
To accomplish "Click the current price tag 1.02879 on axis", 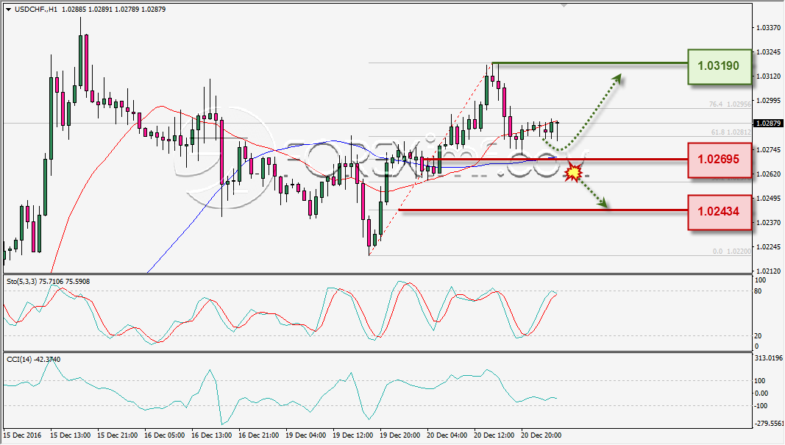I will (x=768, y=123).
